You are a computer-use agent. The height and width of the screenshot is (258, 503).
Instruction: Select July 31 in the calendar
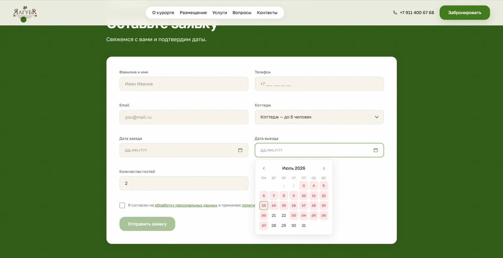pos(304,225)
